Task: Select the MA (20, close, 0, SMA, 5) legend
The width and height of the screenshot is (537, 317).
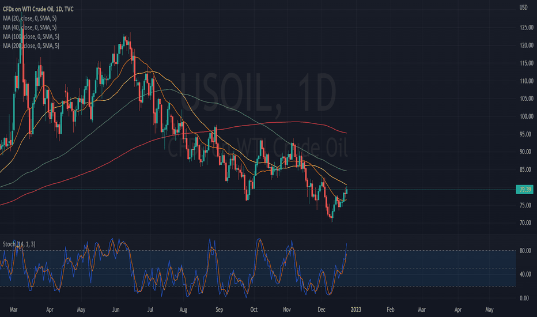Action: 30,18
